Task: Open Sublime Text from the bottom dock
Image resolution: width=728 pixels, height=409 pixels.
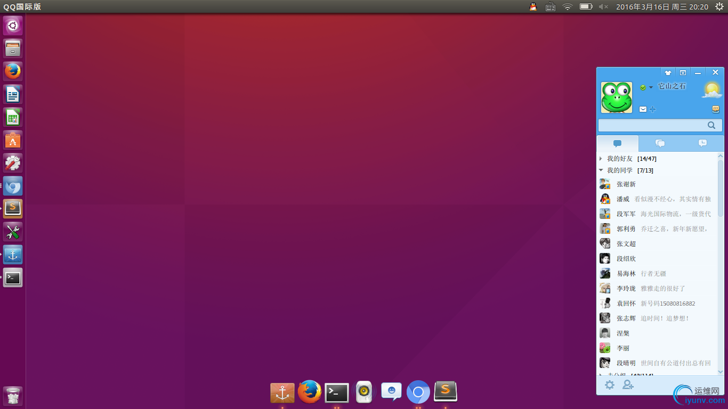Action: click(446, 392)
